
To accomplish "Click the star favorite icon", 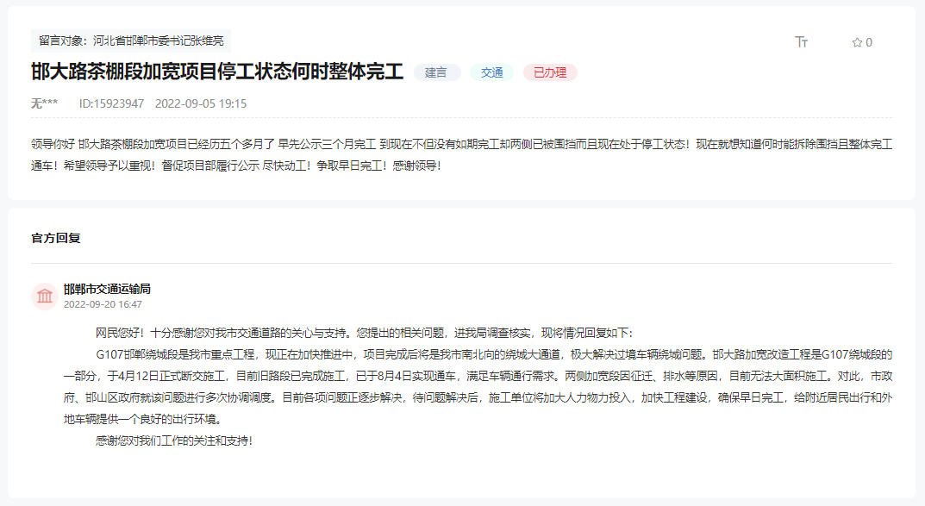I will 857,42.
